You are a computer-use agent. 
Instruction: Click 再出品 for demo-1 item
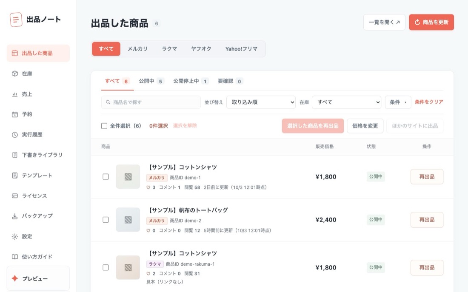[427, 176]
